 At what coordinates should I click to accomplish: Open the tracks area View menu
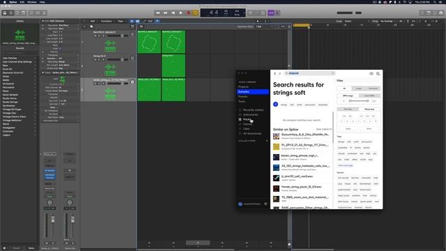pos(121,21)
